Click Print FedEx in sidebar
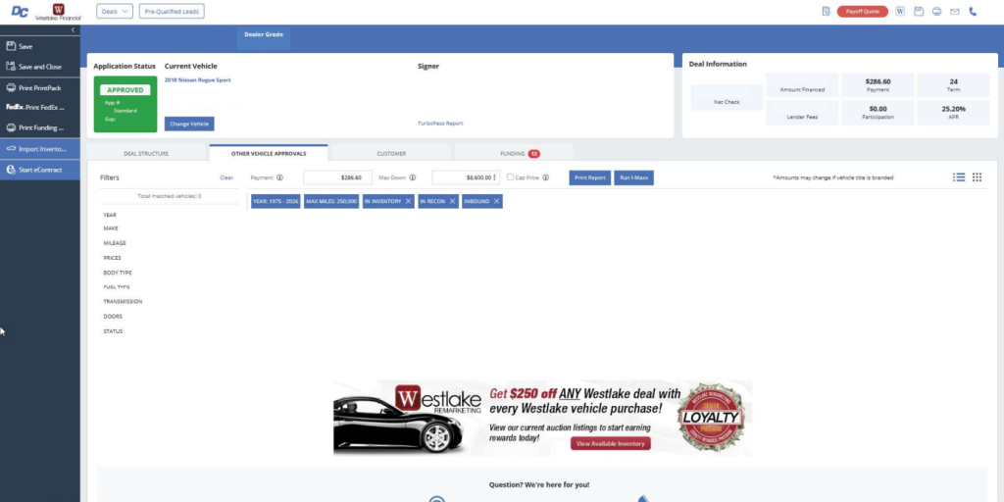 (x=39, y=108)
